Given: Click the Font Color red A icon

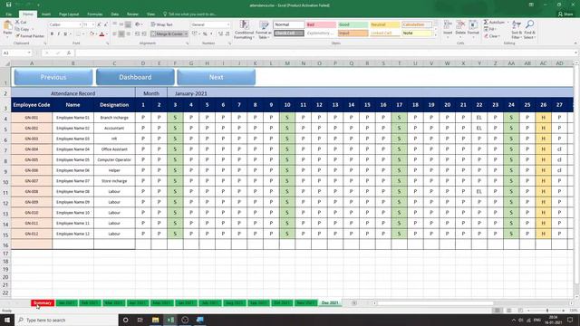Looking at the screenshot, I should click(101, 34).
